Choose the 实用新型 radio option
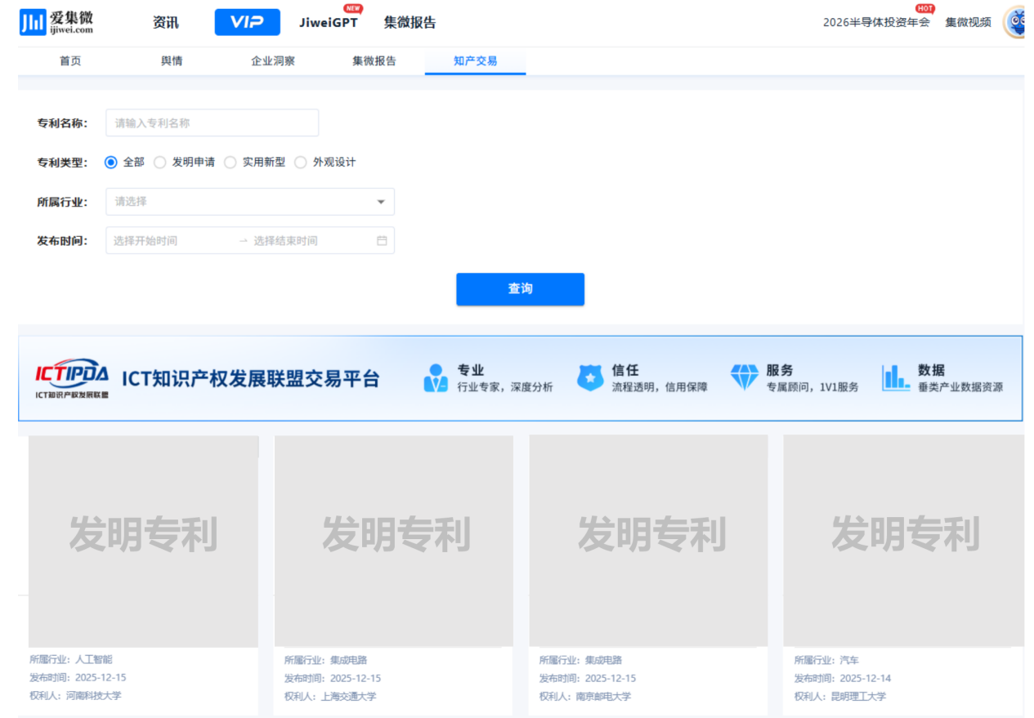This screenshot has width=1034, height=718. tap(231, 163)
